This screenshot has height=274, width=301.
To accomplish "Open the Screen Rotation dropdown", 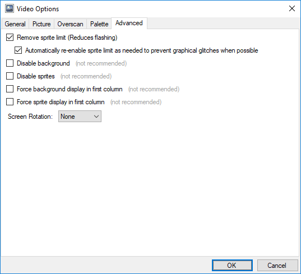I will [80, 117].
